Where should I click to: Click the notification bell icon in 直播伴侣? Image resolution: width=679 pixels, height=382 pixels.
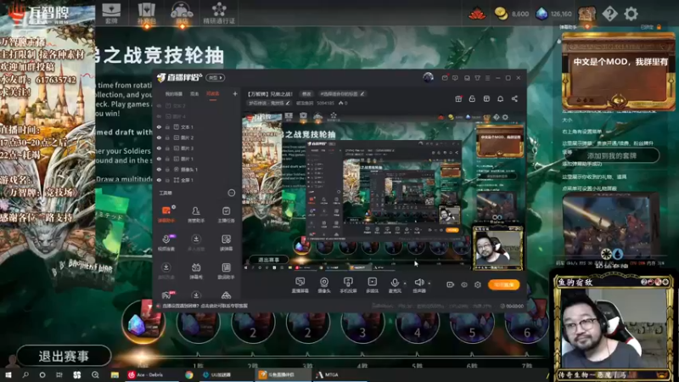click(x=500, y=98)
